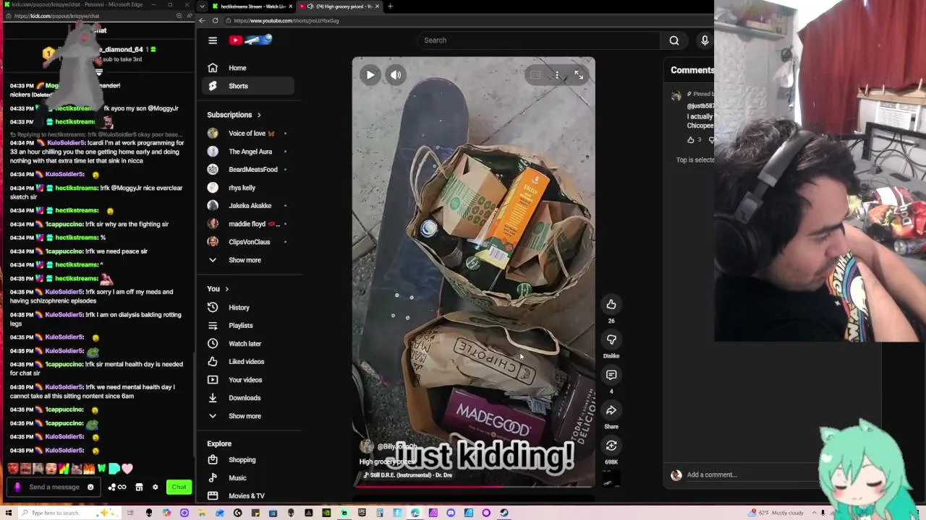Open Liked videos in the sidebar

click(248, 362)
